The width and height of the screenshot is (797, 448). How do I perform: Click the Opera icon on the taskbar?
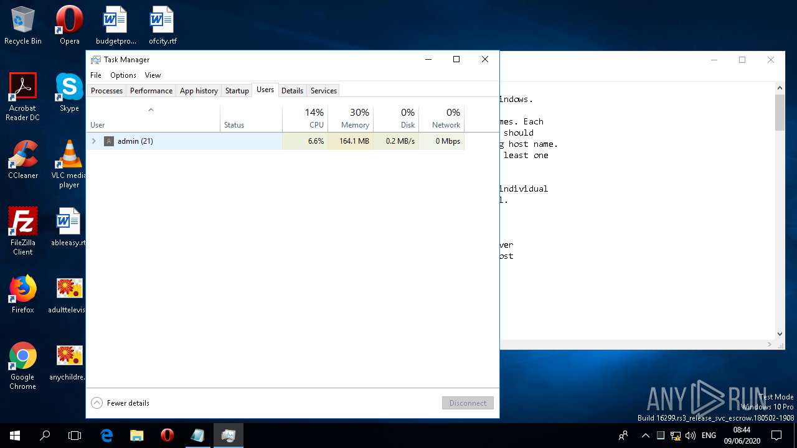coord(167,436)
